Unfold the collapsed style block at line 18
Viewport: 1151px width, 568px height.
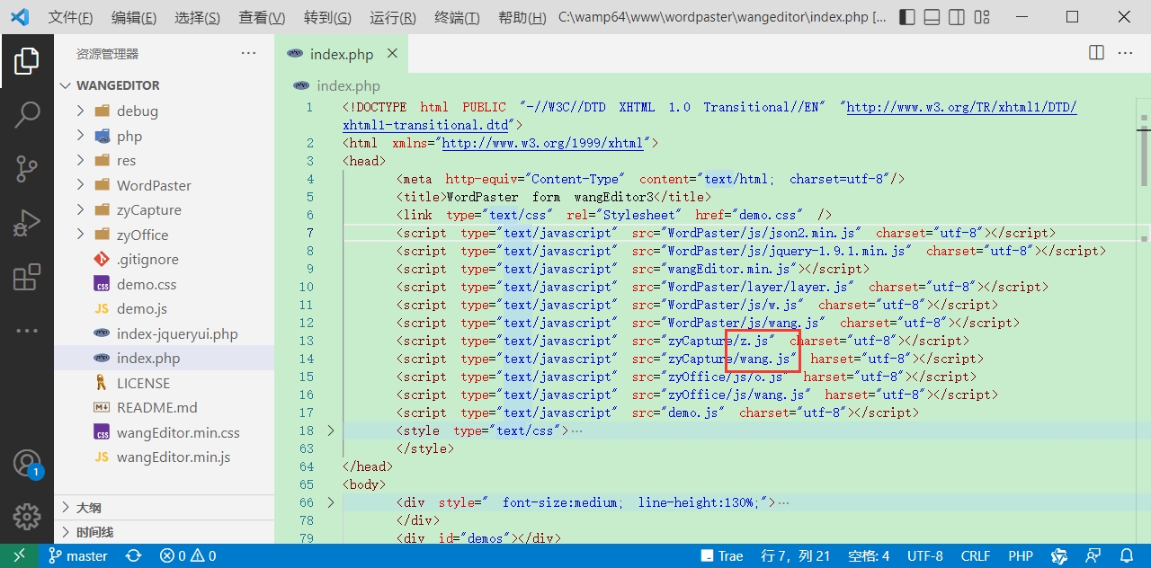pos(330,430)
